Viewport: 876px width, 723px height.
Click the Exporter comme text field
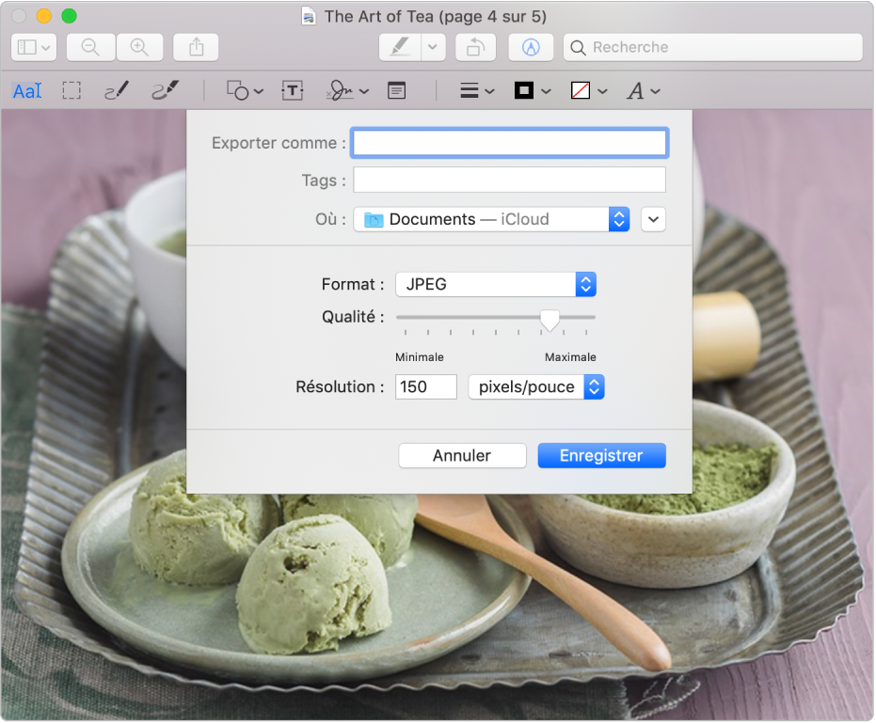click(509, 143)
